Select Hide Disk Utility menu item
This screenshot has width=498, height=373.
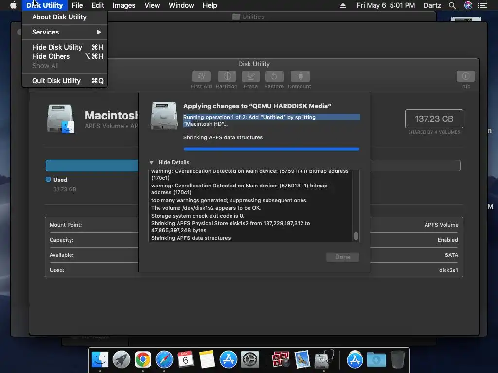click(65, 47)
